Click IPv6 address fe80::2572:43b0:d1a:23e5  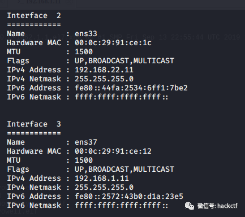coord(129,197)
